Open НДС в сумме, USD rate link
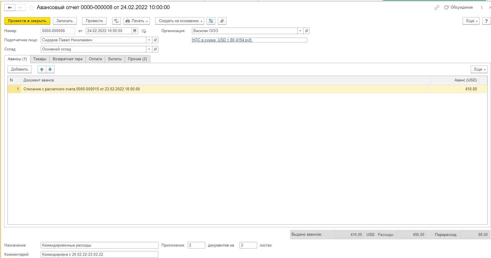The width and height of the screenshot is (491, 258). tap(222, 40)
